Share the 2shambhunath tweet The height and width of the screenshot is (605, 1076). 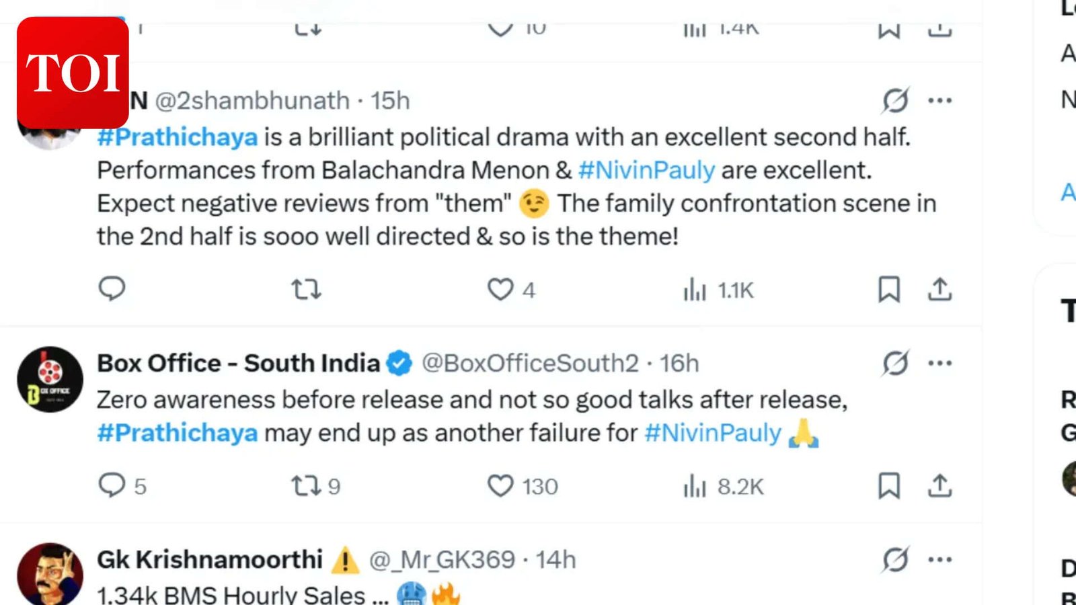(939, 290)
